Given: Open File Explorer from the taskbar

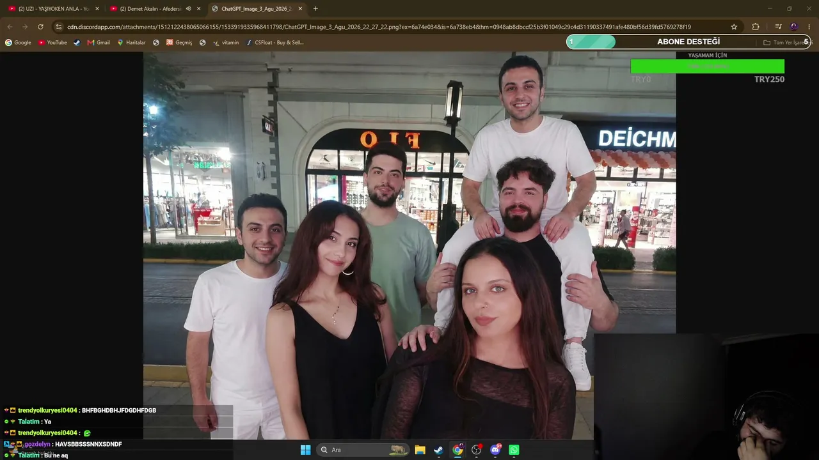Looking at the screenshot, I should [420, 450].
